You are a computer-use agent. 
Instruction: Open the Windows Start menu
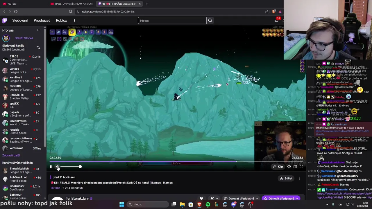(121, 204)
